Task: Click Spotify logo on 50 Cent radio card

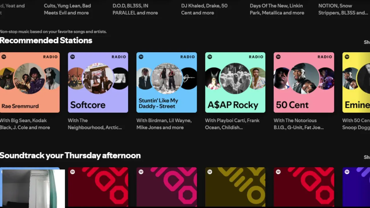Action: (278, 57)
